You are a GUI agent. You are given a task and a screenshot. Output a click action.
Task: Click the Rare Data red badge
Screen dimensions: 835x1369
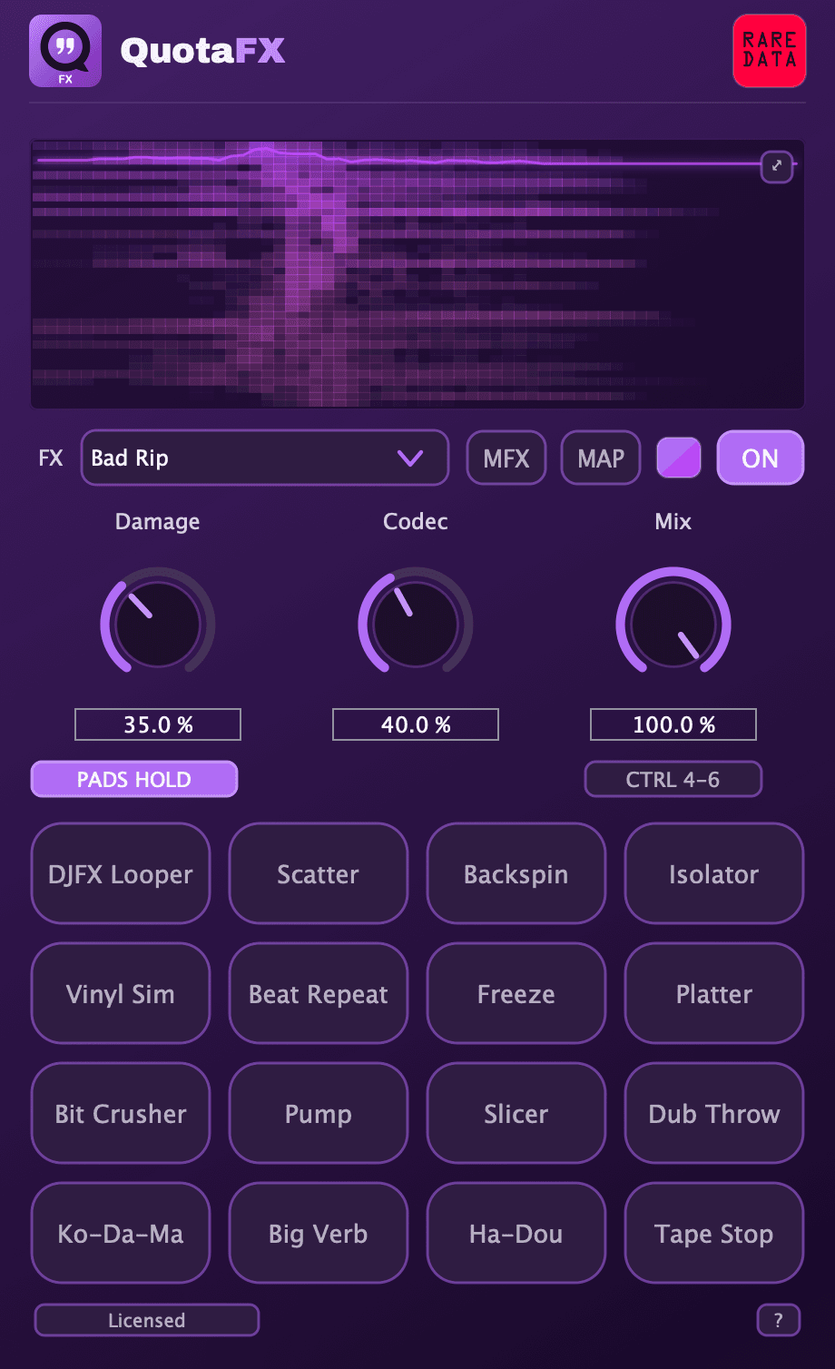tap(770, 51)
